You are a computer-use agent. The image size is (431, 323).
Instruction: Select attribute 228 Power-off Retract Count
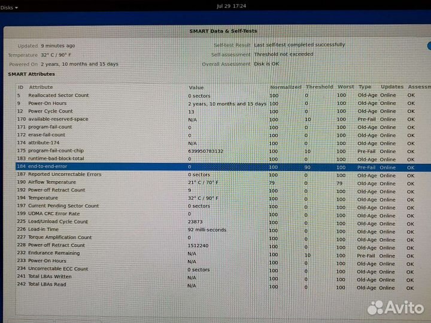[223, 246]
